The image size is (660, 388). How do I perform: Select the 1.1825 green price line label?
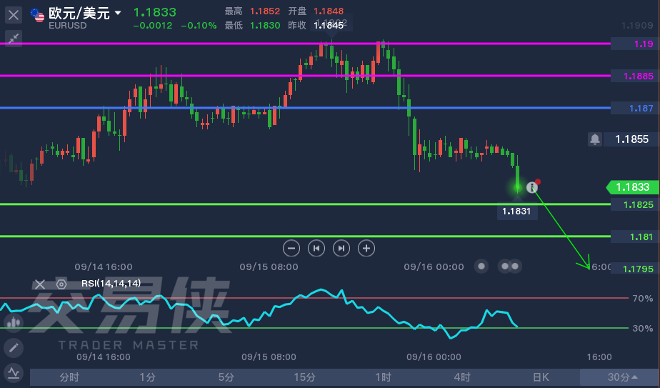[634, 205]
